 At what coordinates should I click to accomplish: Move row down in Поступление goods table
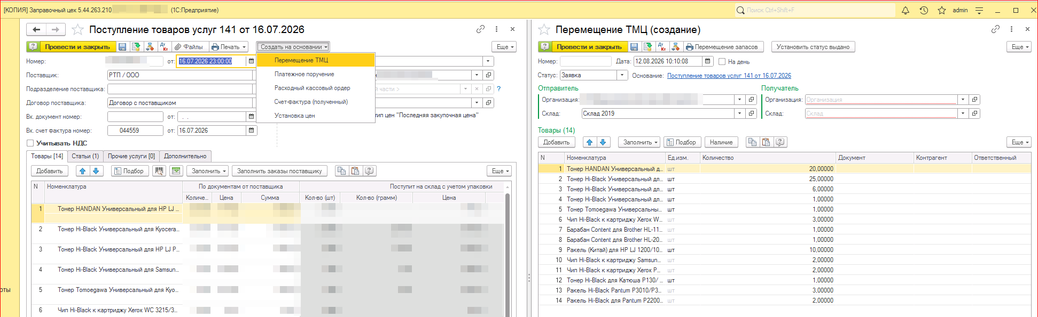coord(96,171)
